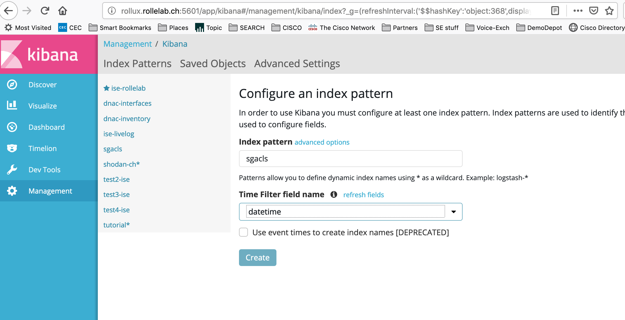Viewport: 625px width, 320px height.
Task: Expand the datetime field dropdown arrow
Action: 453,212
